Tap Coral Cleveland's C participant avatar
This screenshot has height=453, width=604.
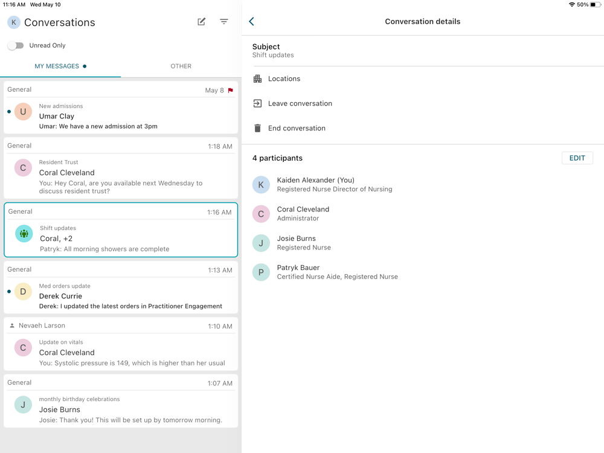[x=261, y=214]
